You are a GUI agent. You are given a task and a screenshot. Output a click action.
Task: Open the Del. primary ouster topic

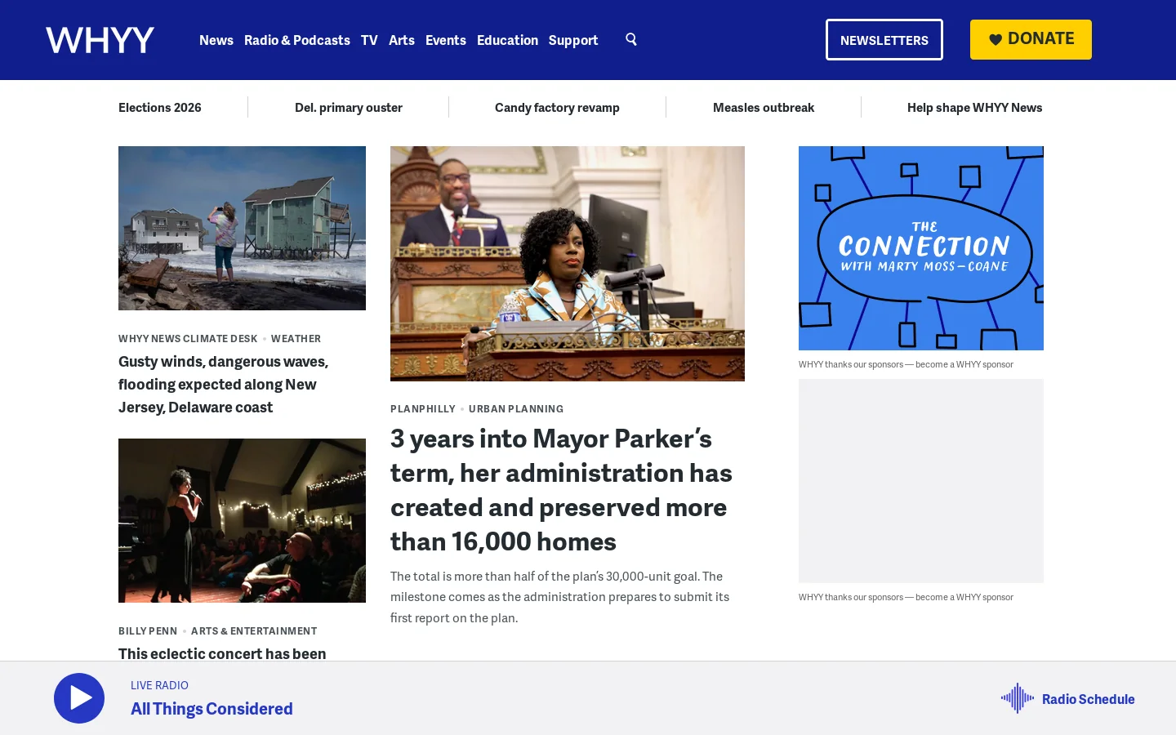click(349, 108)
